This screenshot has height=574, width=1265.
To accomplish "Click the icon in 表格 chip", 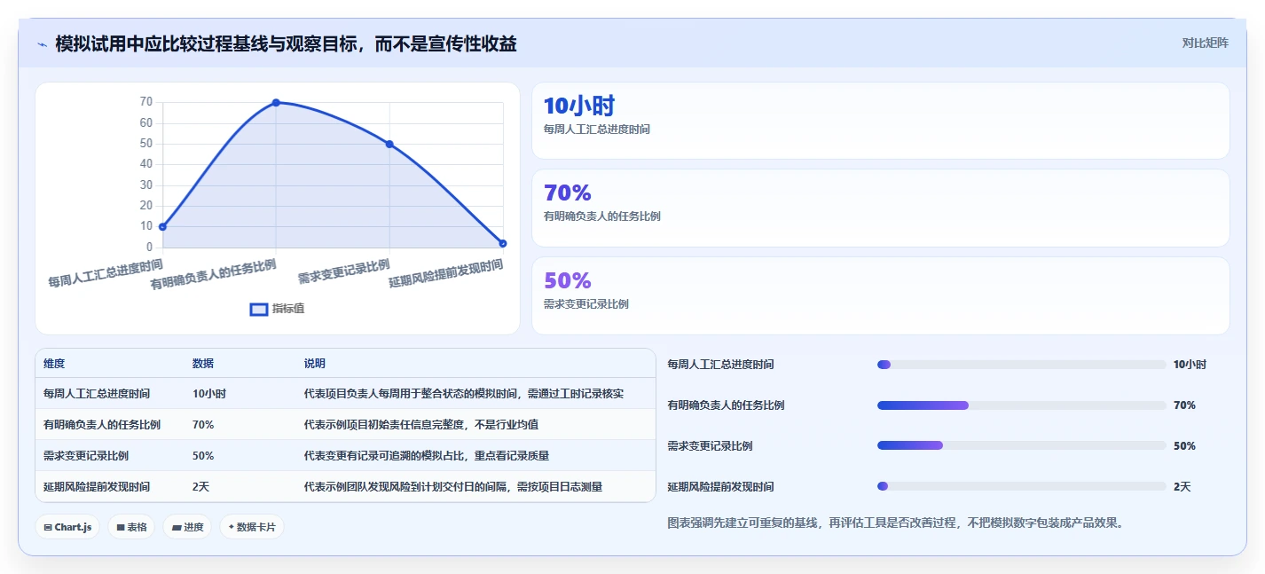I will (x=121, y=528).
